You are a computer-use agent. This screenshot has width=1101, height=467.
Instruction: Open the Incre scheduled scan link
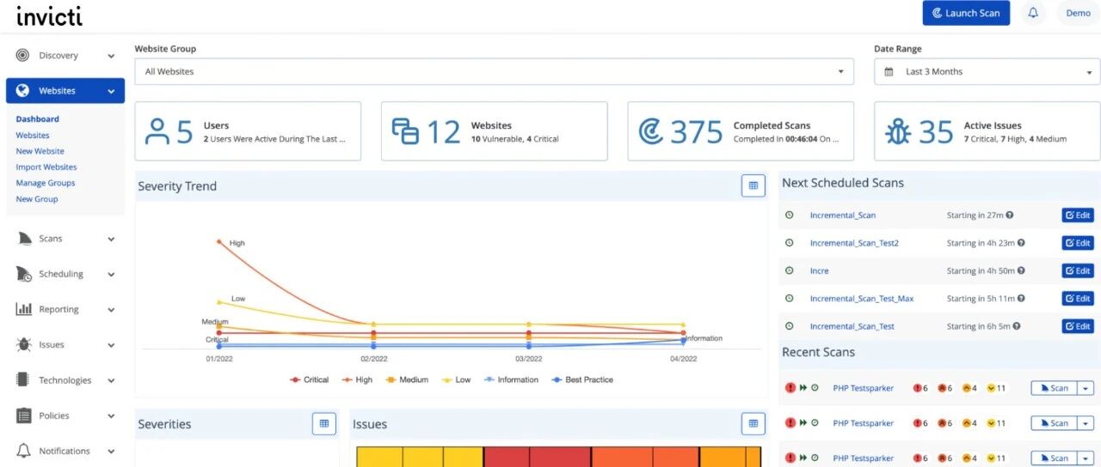pos(820,270)
